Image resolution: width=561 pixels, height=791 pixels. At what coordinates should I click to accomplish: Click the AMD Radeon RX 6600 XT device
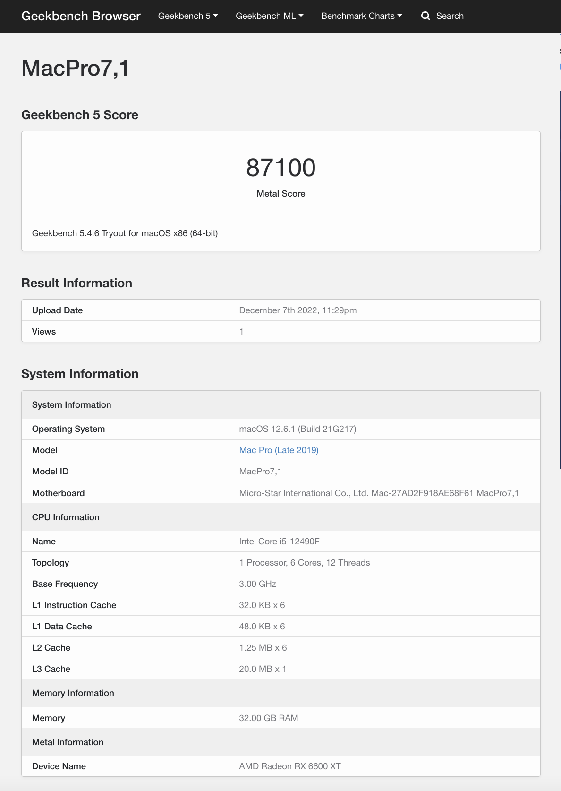pyautogui.click(x=290, y=766)
